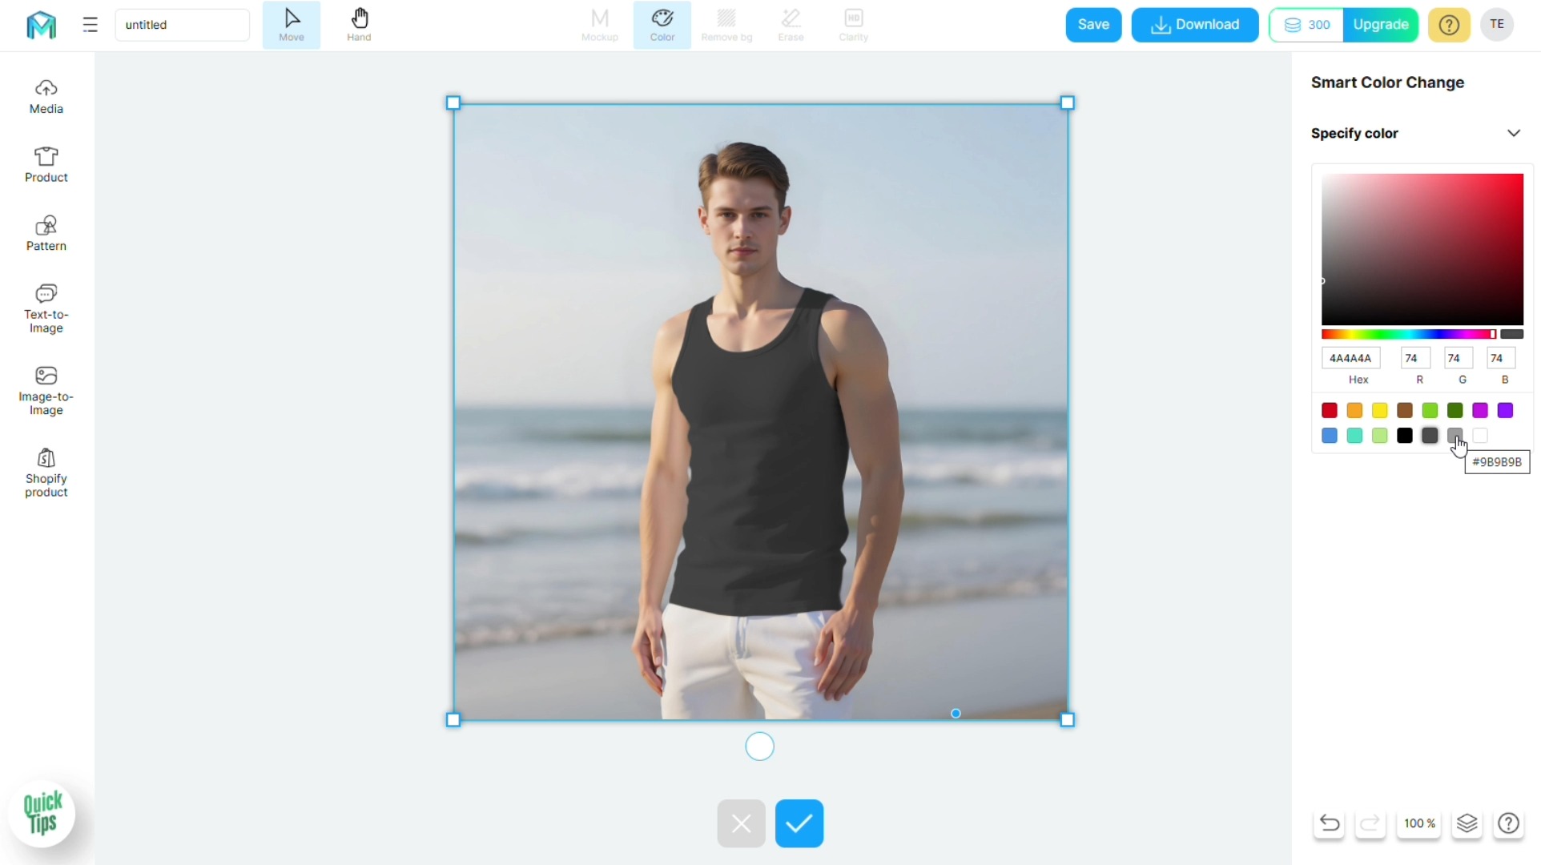
Task: Open the Text-to-Image generator
Action: (x=46, y=308)
